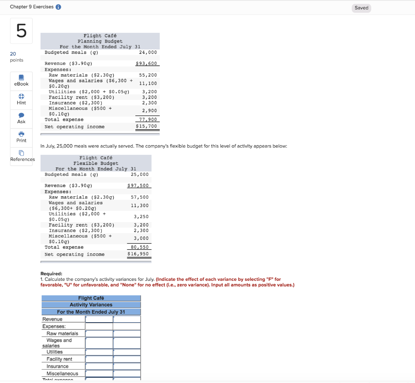Click the Activity Variances table header
The image size is (415, 383).
91,305
